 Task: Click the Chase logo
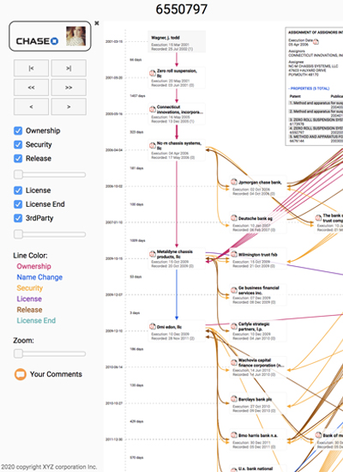38,41
